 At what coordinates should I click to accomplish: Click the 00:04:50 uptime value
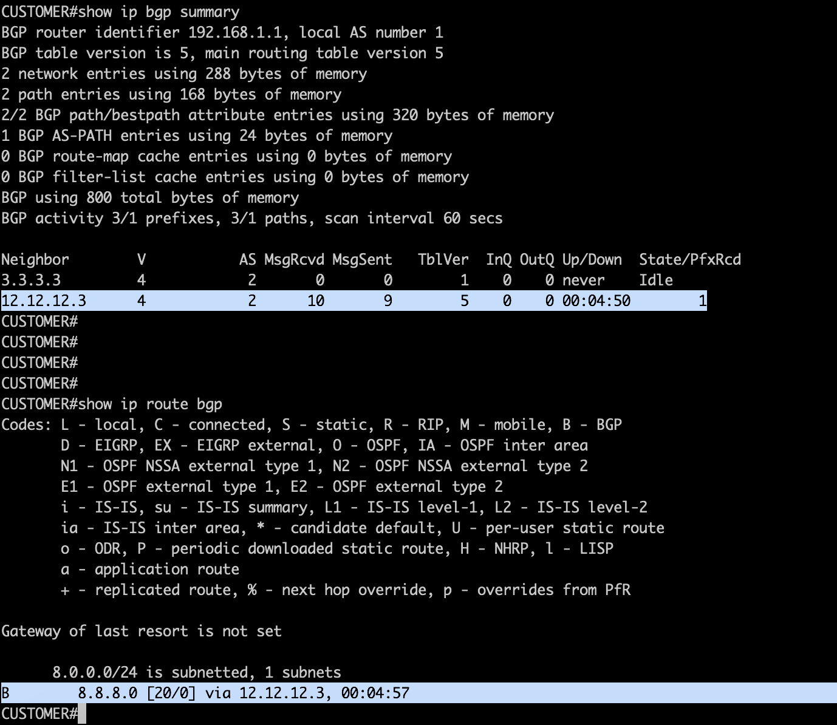point(596,301)
